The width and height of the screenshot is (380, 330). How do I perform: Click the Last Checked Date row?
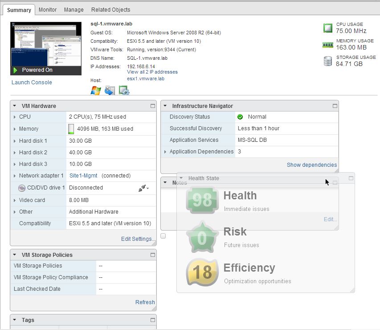tap(83, 289)
